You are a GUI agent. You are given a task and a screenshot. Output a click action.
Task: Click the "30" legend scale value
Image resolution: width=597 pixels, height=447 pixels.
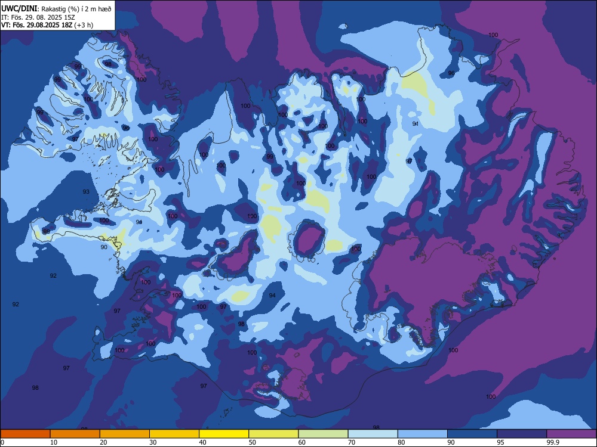point(153,442)
